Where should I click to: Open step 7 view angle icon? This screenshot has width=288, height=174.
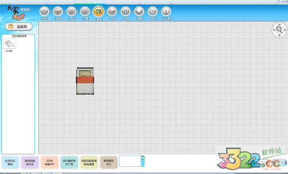tap(125, 12)
